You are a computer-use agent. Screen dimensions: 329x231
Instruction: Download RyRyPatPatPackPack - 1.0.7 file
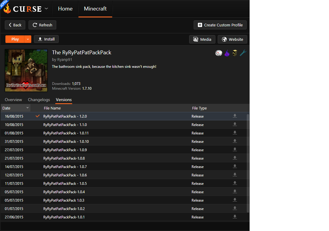pyautogui.click(x=235, y=166)
